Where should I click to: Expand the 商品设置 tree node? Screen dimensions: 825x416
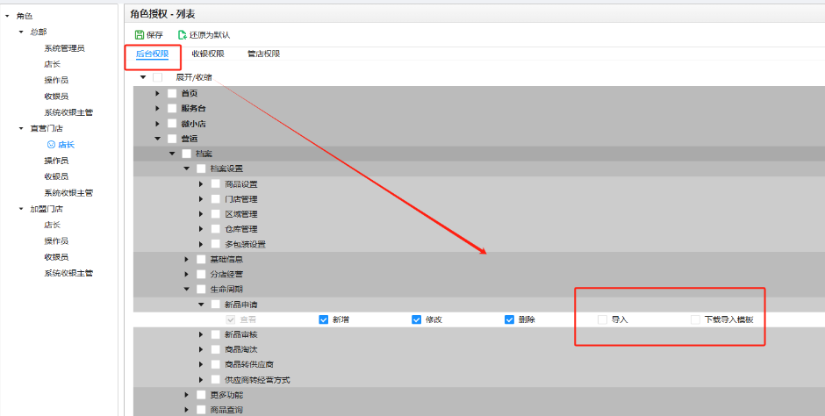pos(201,184)
